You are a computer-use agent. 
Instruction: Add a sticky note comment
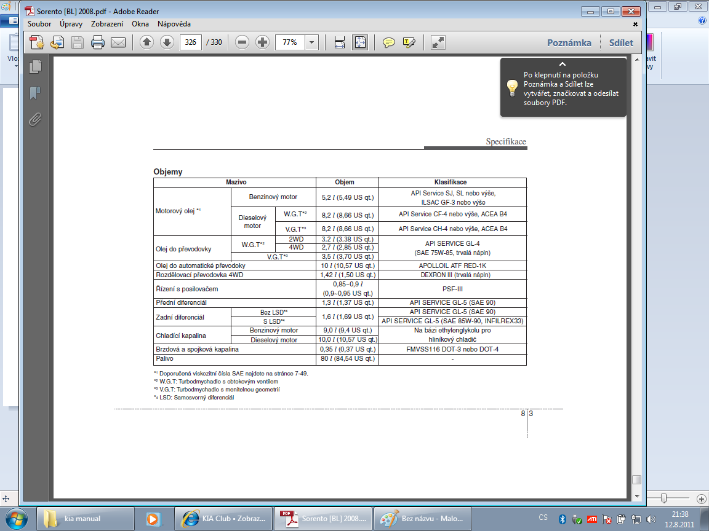pos(389,42)
